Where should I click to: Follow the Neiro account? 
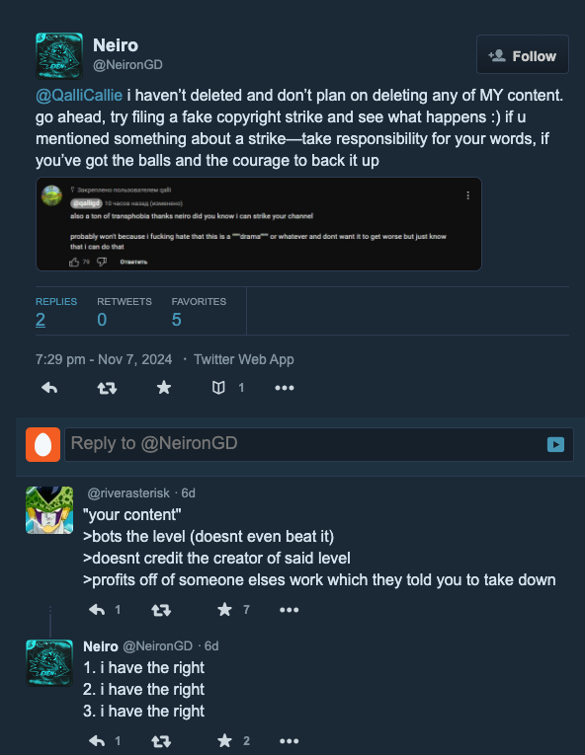(x=523, y=54)
